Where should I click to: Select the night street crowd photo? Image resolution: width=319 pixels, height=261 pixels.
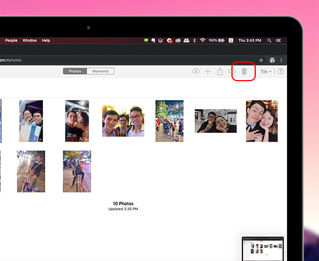pyautogui.click(x=169, y=121)
